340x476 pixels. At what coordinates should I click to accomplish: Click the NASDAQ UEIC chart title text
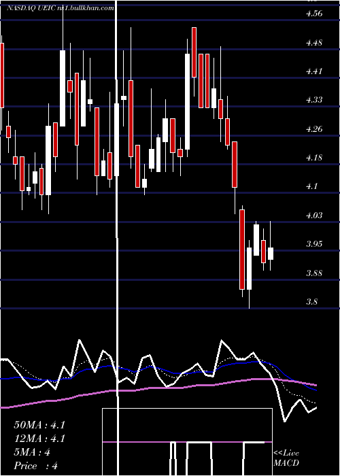point(60,8)
